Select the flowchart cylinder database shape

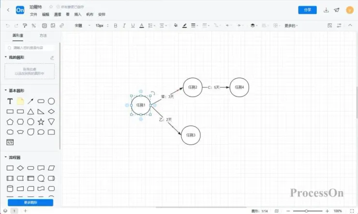(10, 188)
